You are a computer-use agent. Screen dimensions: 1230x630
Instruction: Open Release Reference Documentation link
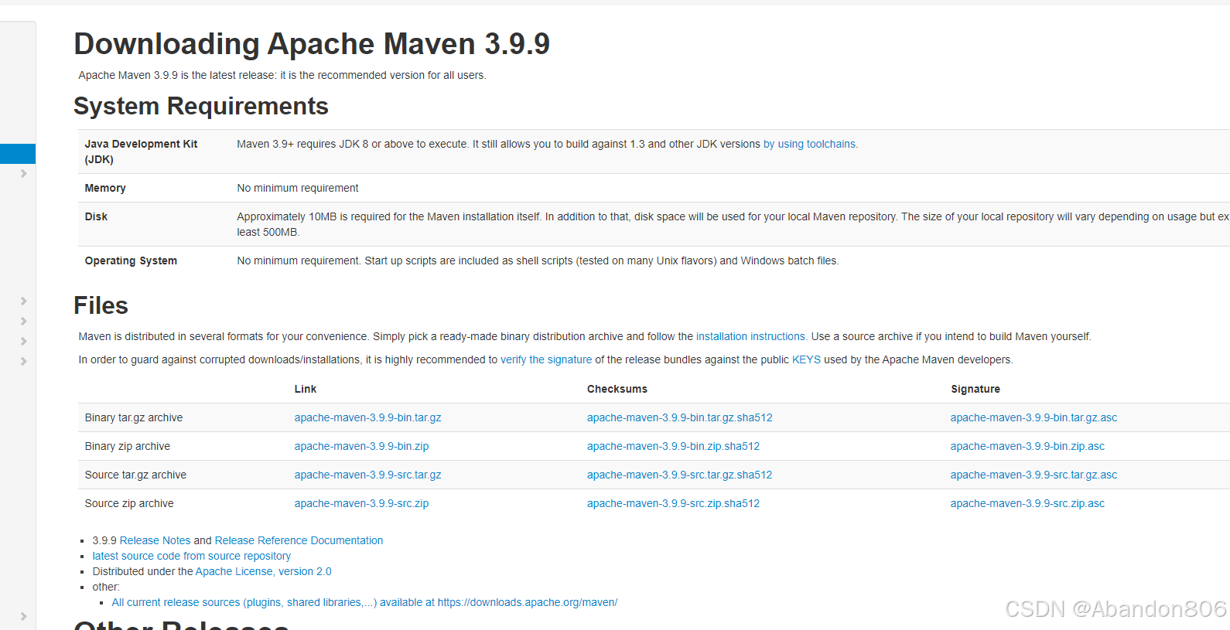point(299,540)
